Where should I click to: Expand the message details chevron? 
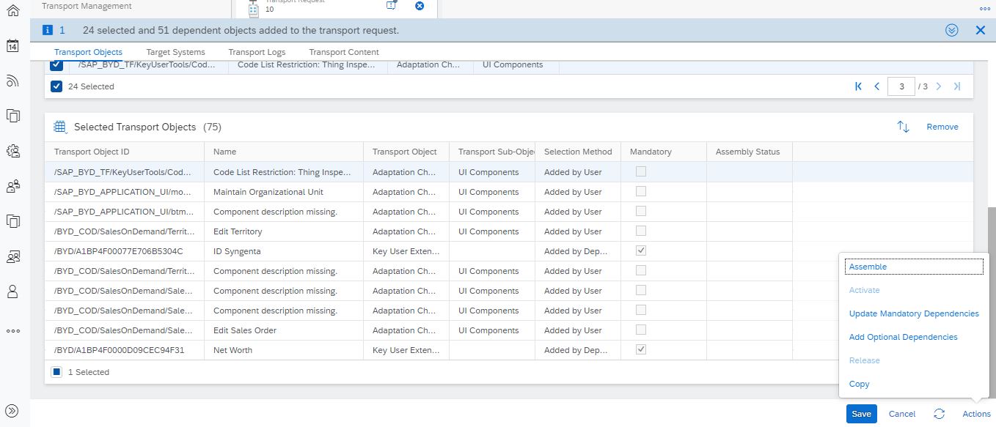tap(952, 30)
